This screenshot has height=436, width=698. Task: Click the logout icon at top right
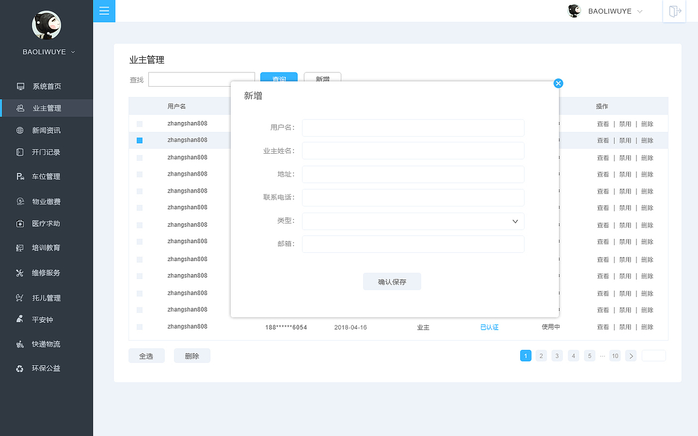point(674,11)
